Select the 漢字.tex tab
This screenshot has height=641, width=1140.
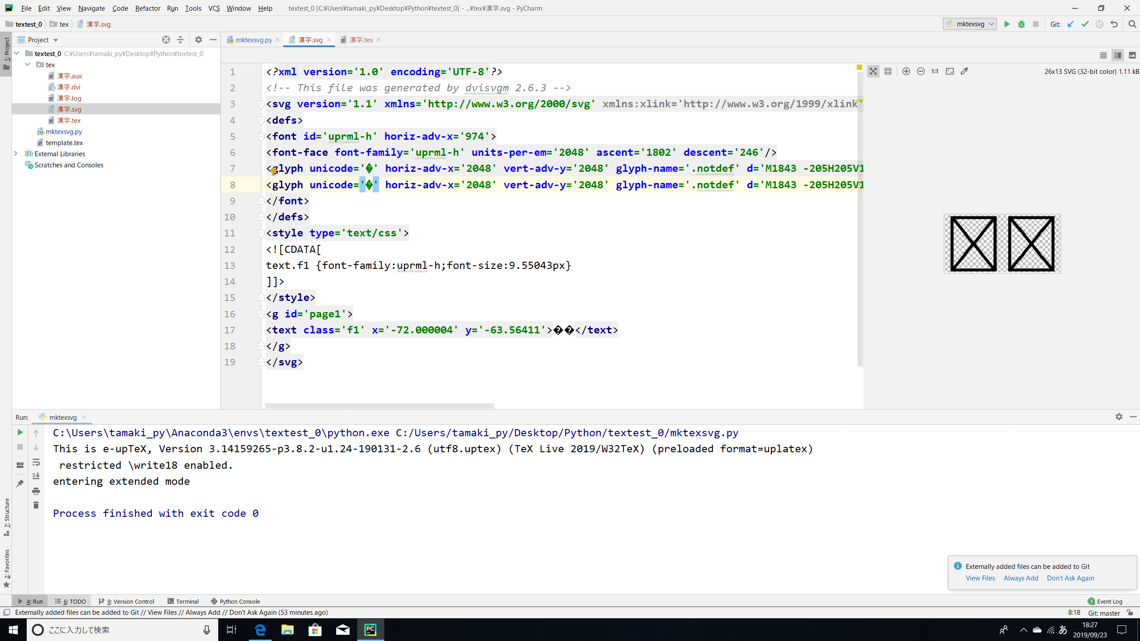[x=361, y=39]
